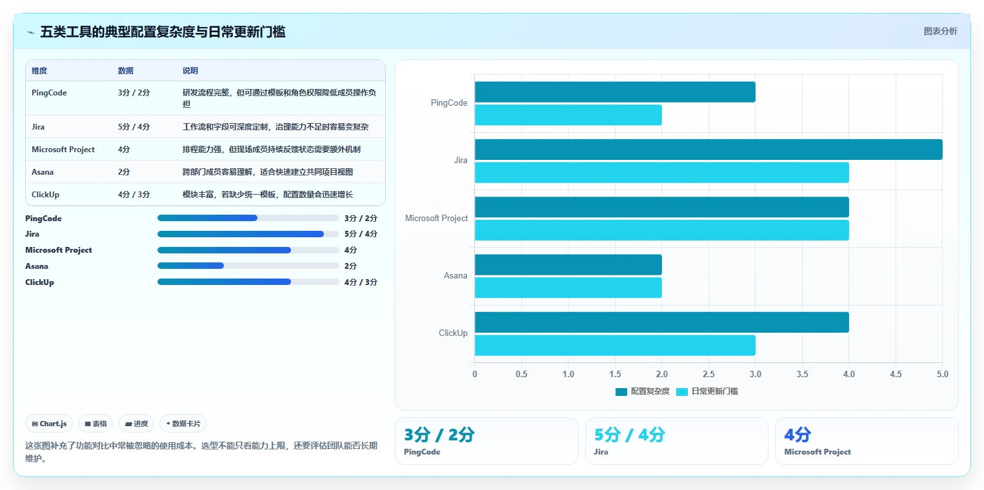The height and width of the screenshot is (490, 984).
Task: Click the Asana progress bar
Action: click(248, 266)
